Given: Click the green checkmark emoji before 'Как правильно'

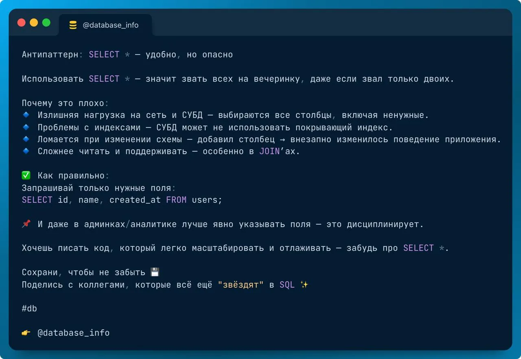Looking at the screenshot, I should coord(26,176).
